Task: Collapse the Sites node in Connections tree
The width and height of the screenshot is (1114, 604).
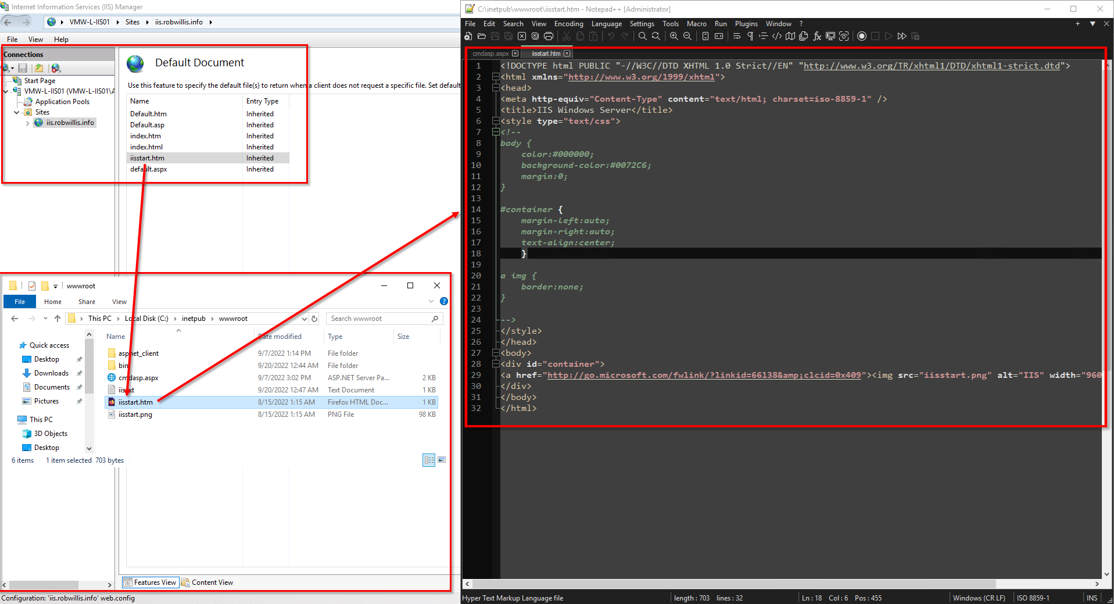Action: coord(17,112)
